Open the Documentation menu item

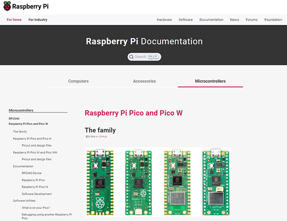pos(211,20)
